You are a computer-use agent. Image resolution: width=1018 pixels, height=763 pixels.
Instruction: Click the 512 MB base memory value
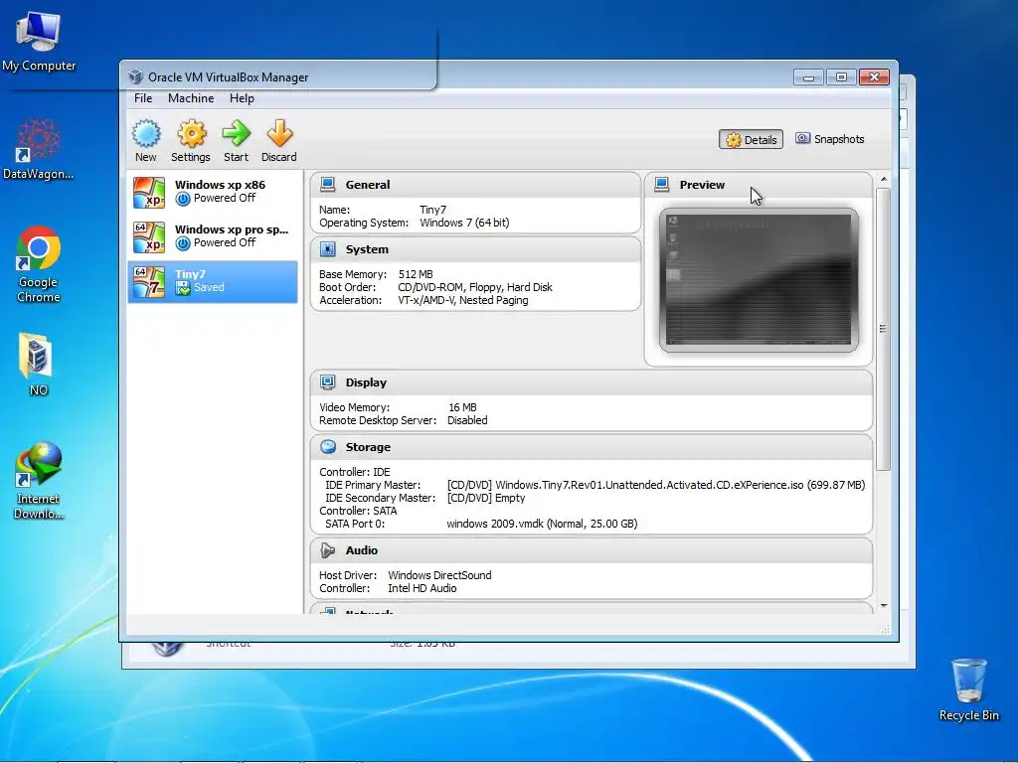[416, 274]
